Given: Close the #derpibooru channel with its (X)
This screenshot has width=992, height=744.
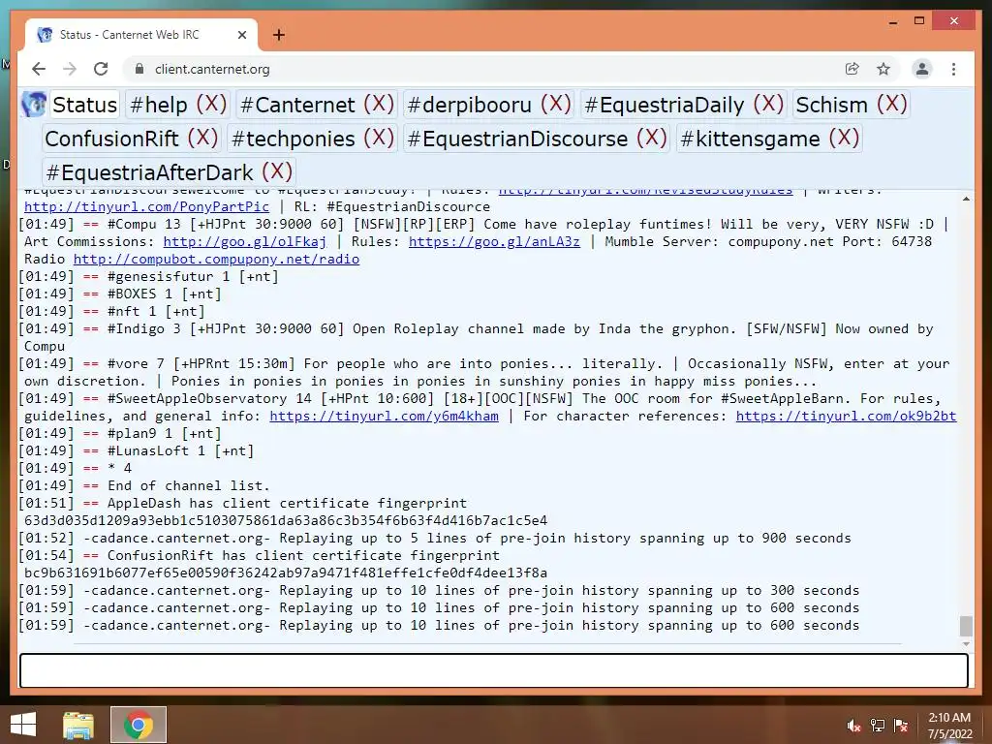Looking at the screenshot, I should coord(555,104).
